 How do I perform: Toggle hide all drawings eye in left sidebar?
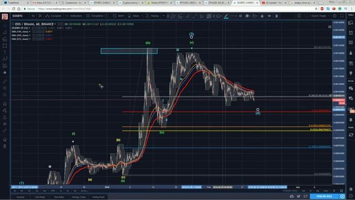click(5, 124)
